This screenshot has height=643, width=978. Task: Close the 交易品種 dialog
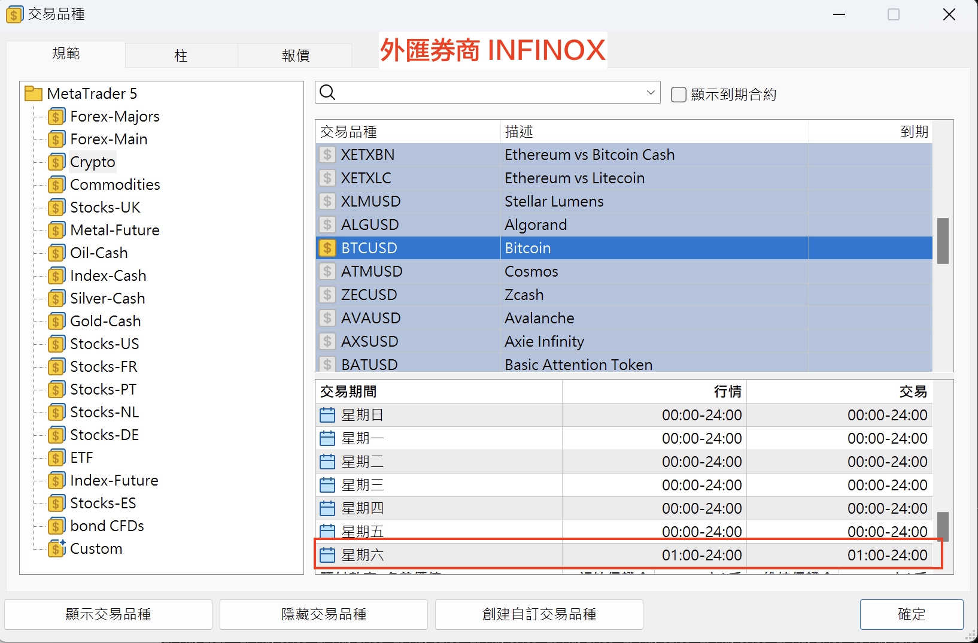949,14
